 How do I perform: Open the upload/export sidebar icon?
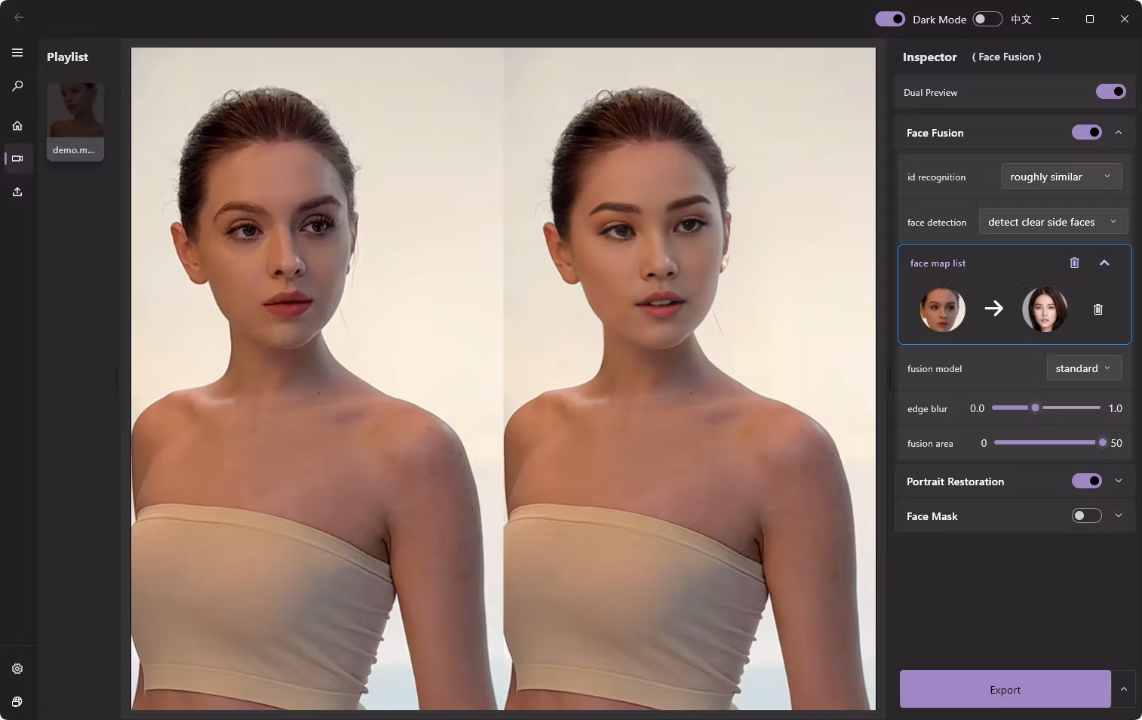click(x=17, y=192)
